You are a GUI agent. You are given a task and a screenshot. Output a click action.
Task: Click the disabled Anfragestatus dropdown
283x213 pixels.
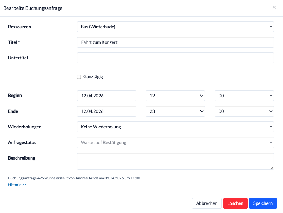(175, 143)
